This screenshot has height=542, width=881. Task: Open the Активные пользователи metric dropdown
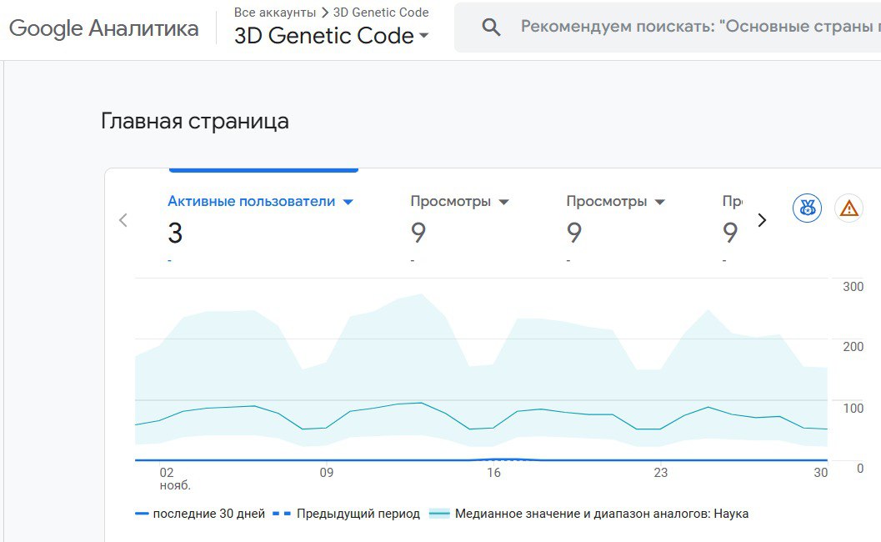tap(348, 202)
